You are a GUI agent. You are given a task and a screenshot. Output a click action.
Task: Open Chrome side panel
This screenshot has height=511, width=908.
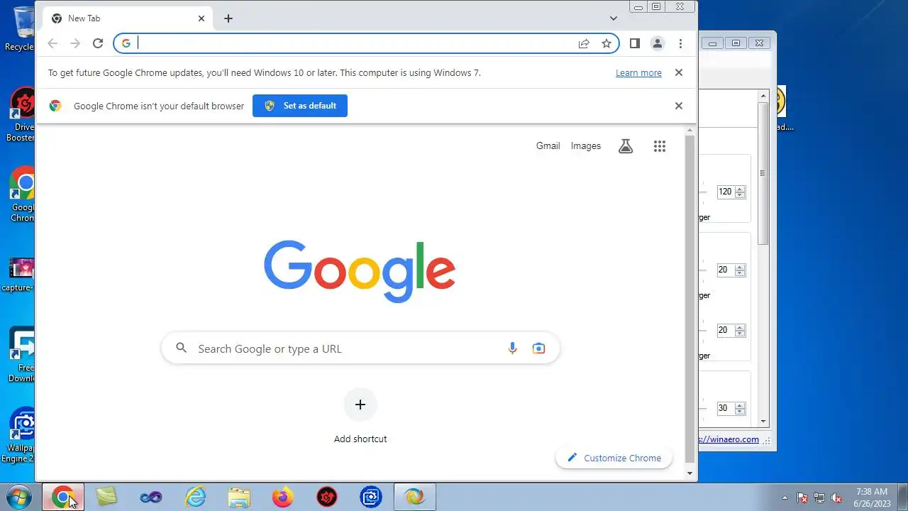(635, 43)
